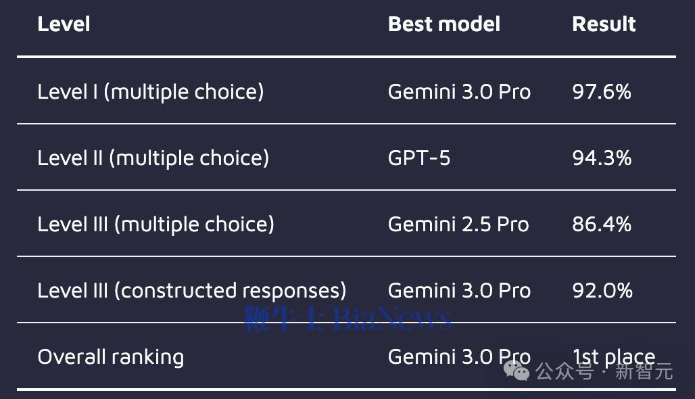The width and height of the screenshot is (695, 399).
Task: Click Gemini 3.0 Pro in the Level I row
Action: click(459, 91)
